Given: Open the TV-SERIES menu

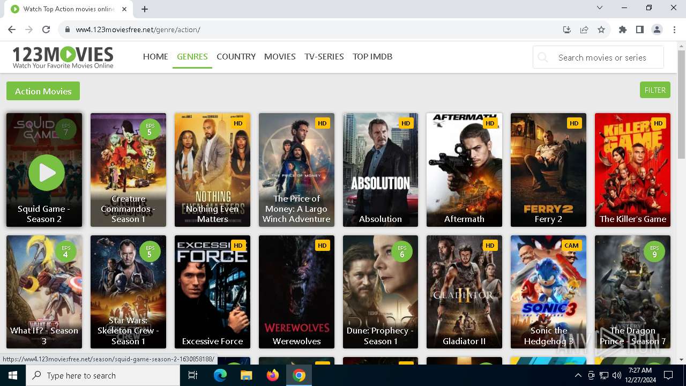Looking at the screenshot, I should [324, 56].
